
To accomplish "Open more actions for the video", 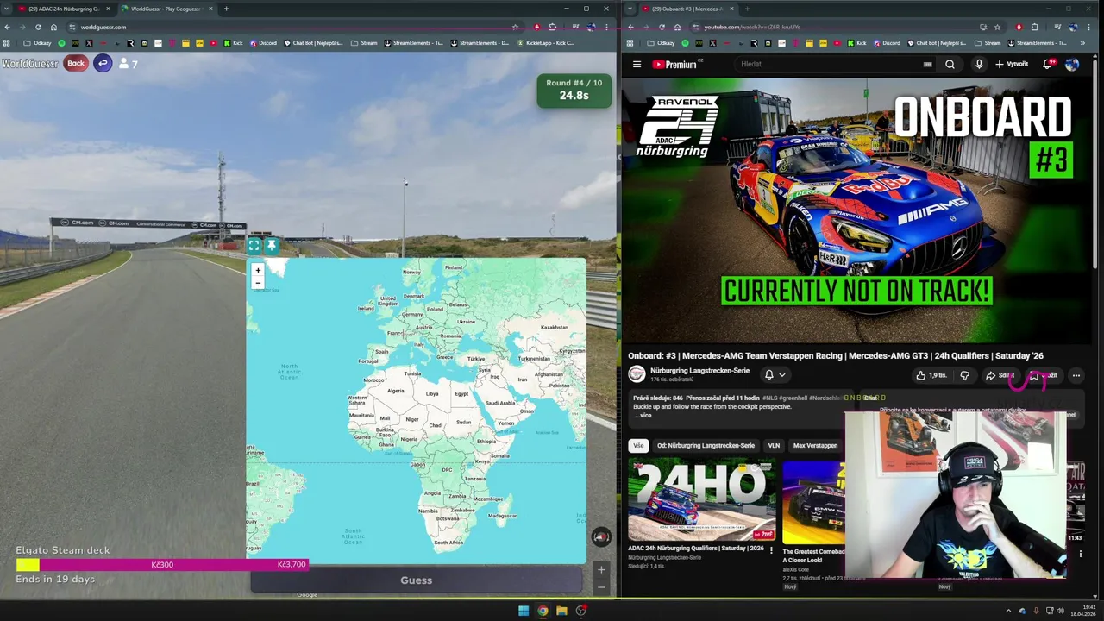I will [x=1076, y=375].
